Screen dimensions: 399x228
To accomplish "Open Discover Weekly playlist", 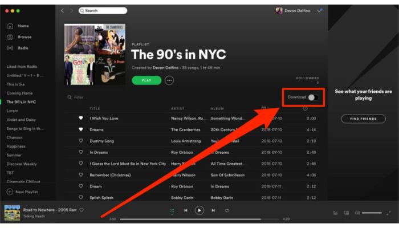I will [x=22, y=164].
